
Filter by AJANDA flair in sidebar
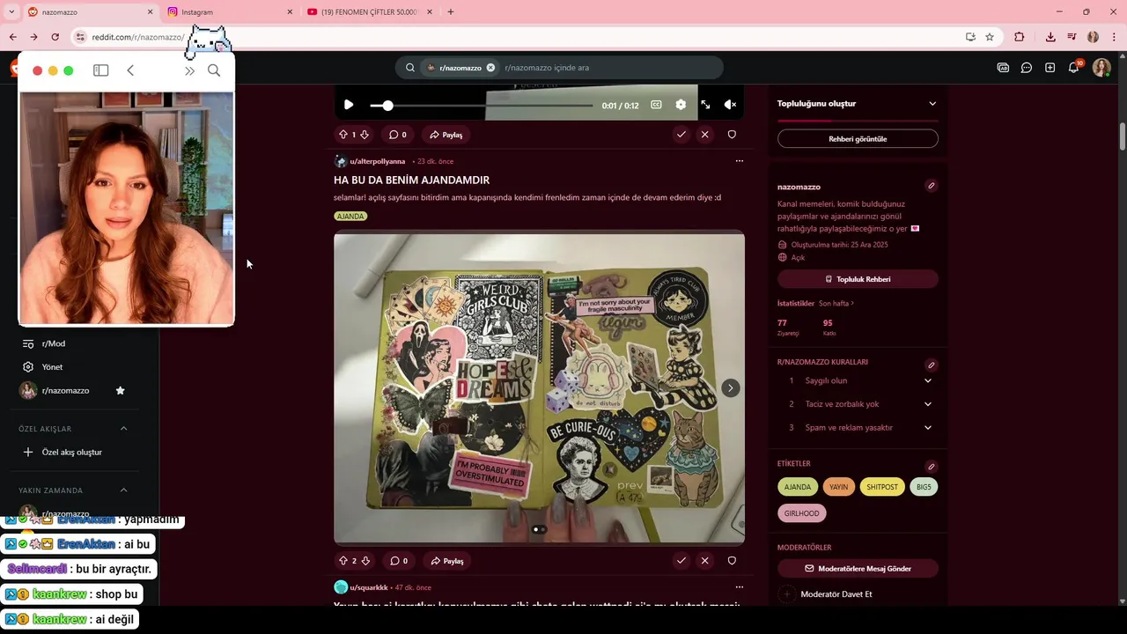click(798, 487)
